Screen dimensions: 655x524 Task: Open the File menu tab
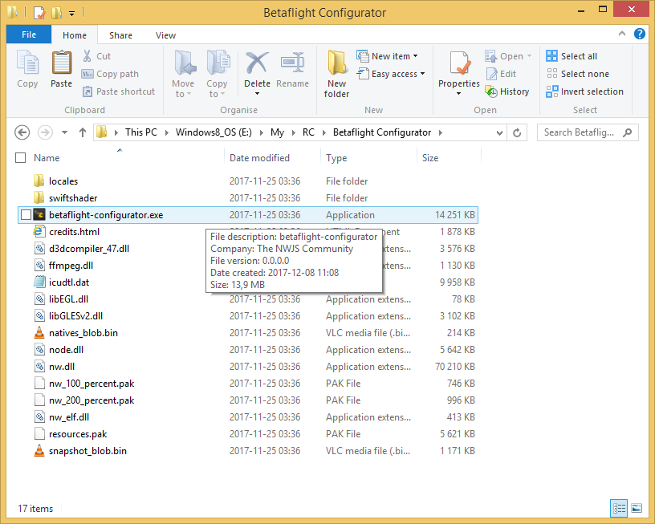click(x=29, y=35)
